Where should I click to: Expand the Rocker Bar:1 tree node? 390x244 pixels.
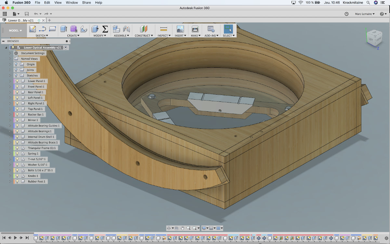coord(10,115)
